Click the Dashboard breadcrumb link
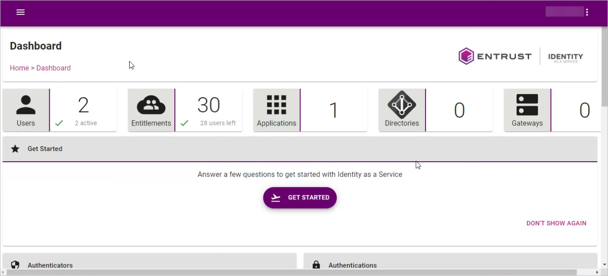The image size is (608, 276). [x=53, y=68]
